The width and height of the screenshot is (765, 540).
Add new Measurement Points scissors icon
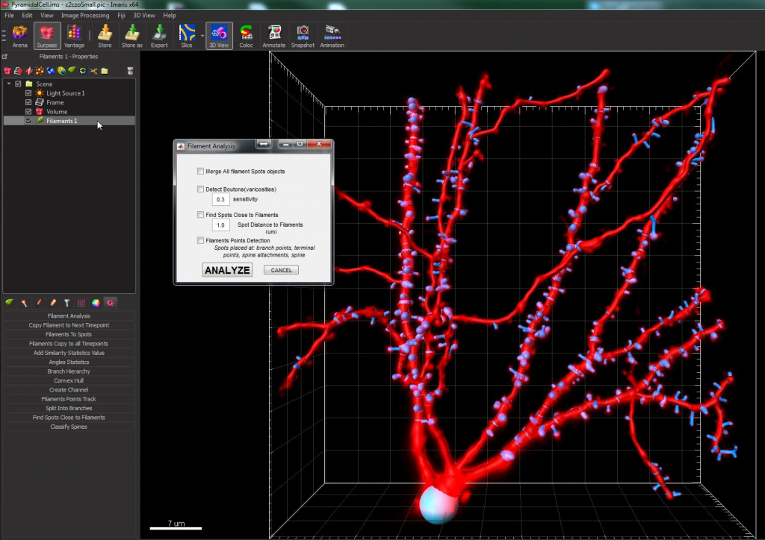(x=93, y=71)
